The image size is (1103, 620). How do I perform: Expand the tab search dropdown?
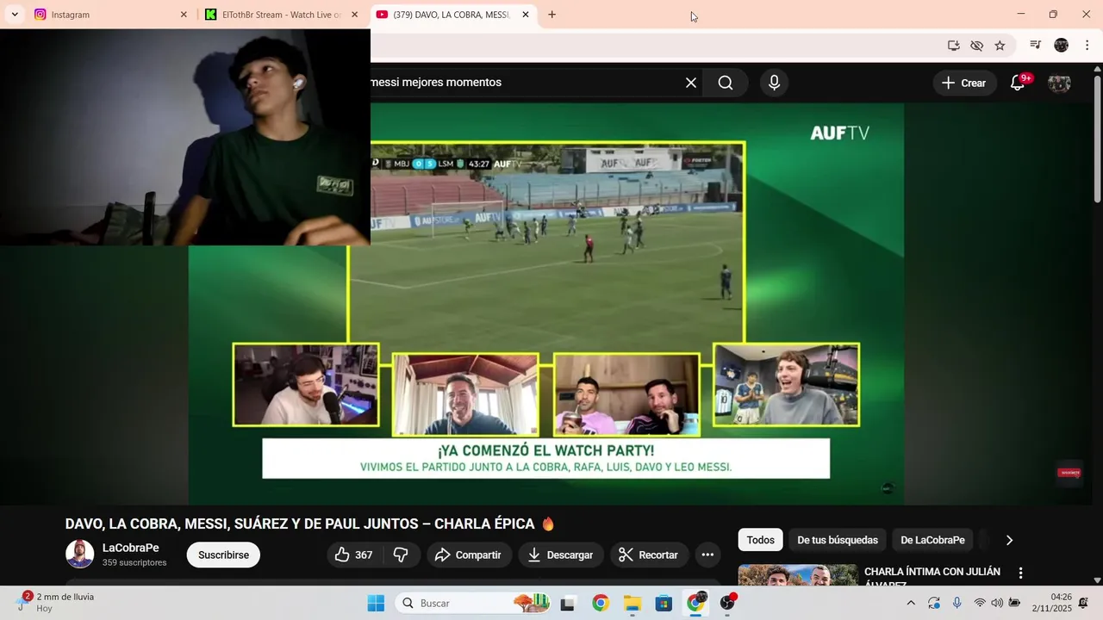coord(15,15)
